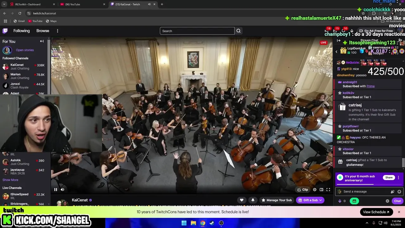405x228 pixels.
Task: Open whispers icon with 10 badge
Action: (x=343, y=31)
